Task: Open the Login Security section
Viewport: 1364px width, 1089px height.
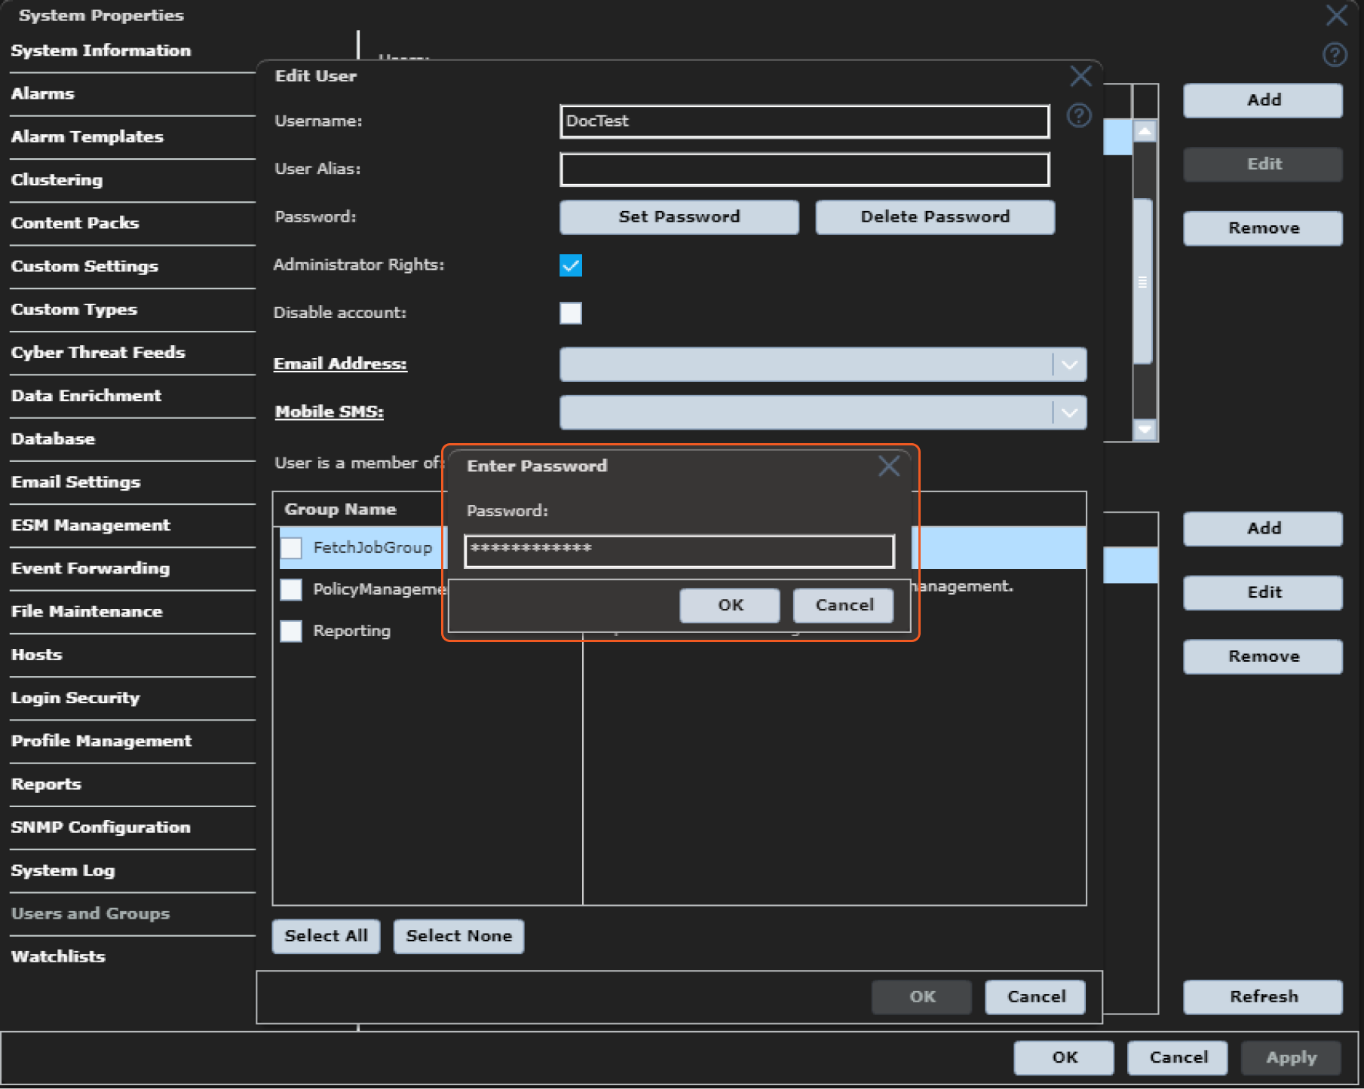Action: (x=75, y=698)
